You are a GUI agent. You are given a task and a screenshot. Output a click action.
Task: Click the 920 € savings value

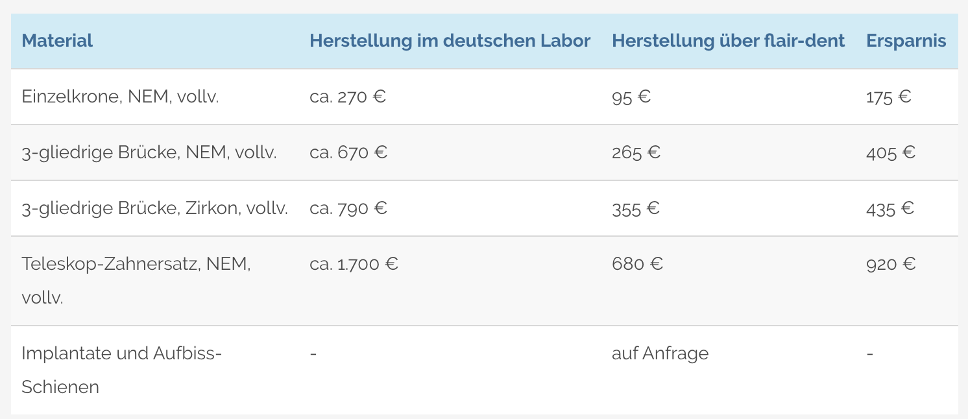891,264
